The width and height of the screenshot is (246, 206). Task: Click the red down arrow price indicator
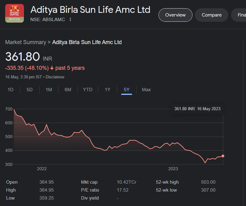52,68
